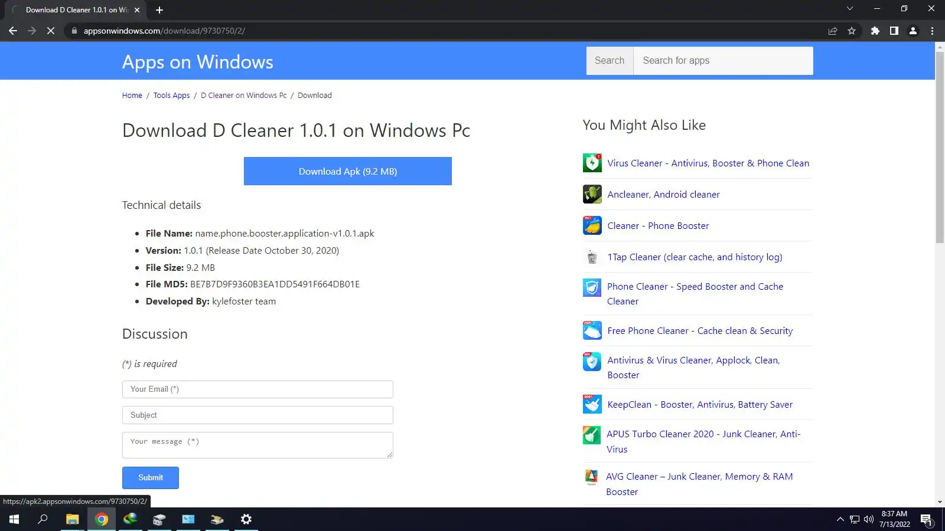Click the Ancleaner Android cleaner app icon

[x=592, y=194]
